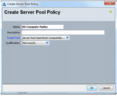Click the Cisco UCS triangle icon in title bar
117x98 pixels.
click(4, 4)
